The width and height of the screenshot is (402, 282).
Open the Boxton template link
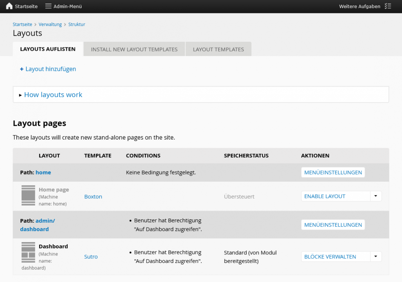tap(93, 197)
